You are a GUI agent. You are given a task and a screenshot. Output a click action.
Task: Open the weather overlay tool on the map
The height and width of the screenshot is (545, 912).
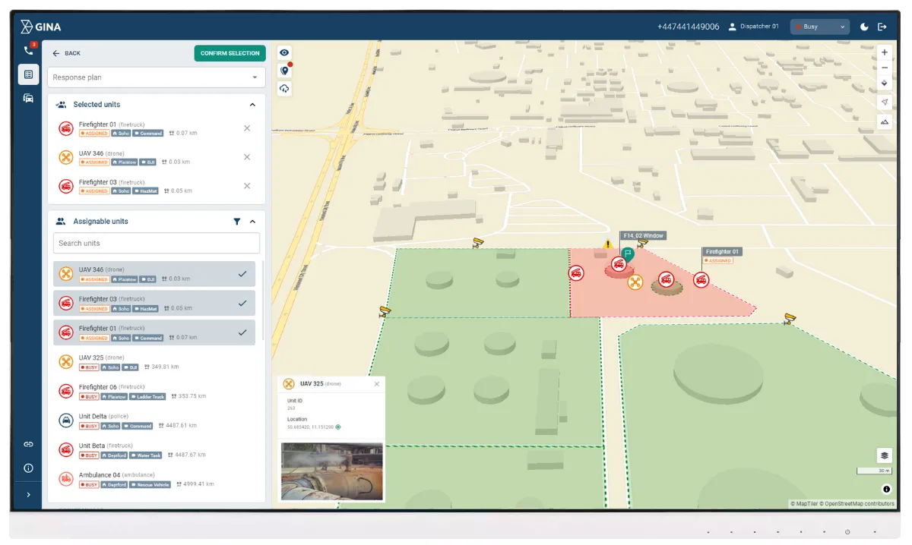[x=284, y=89]
